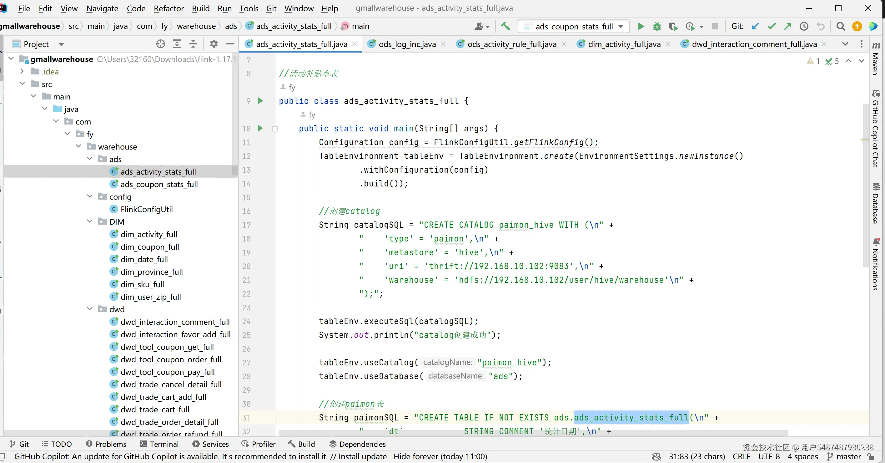Image resolution: width=885 pixels, height=463 pixels.
Task: Expand the .idea folder
Action: coord(22,72)
